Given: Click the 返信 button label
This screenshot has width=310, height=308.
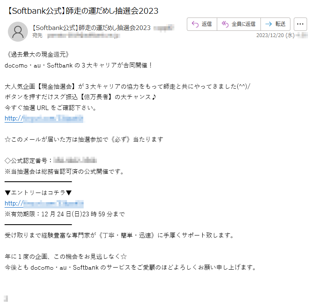Looking at the screenshot, I should pyautogui.click(x=207, y=24).
